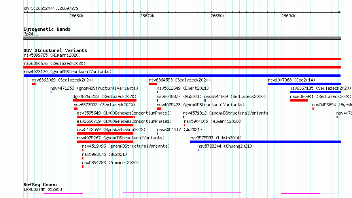Open nsv6367135 (Sedlazeck2020) label

coord(320,88)
